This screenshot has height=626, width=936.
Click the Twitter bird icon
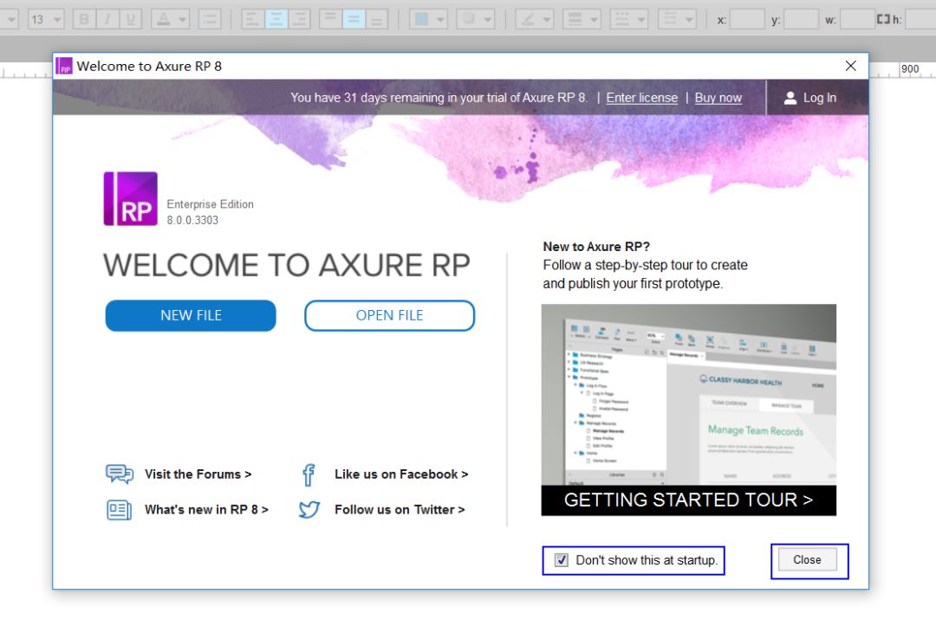pos(309,510)
